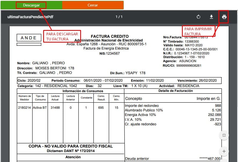Click the green Descargar button
238x162 pixels.
(x=31, y=5)
